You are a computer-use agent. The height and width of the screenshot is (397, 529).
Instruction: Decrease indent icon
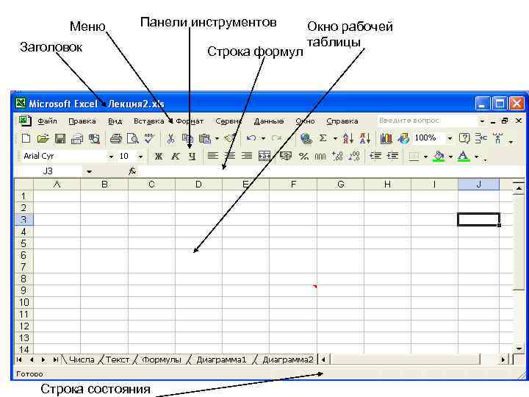click(x=375, y=156)
